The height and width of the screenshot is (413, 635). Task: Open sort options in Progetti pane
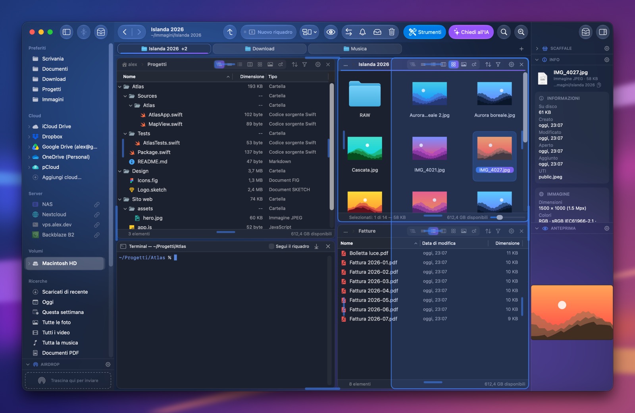294,64
